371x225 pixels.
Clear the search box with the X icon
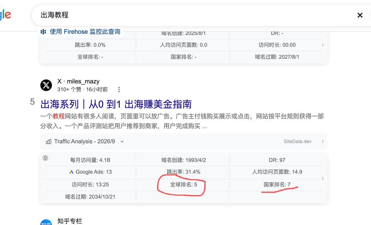(360, 15)
